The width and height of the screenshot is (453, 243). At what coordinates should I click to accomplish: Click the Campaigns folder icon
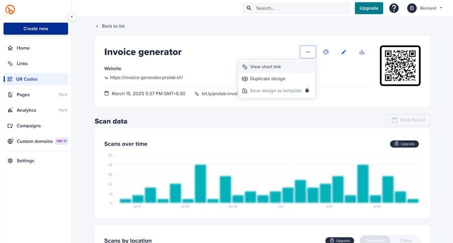coord(10,126)
